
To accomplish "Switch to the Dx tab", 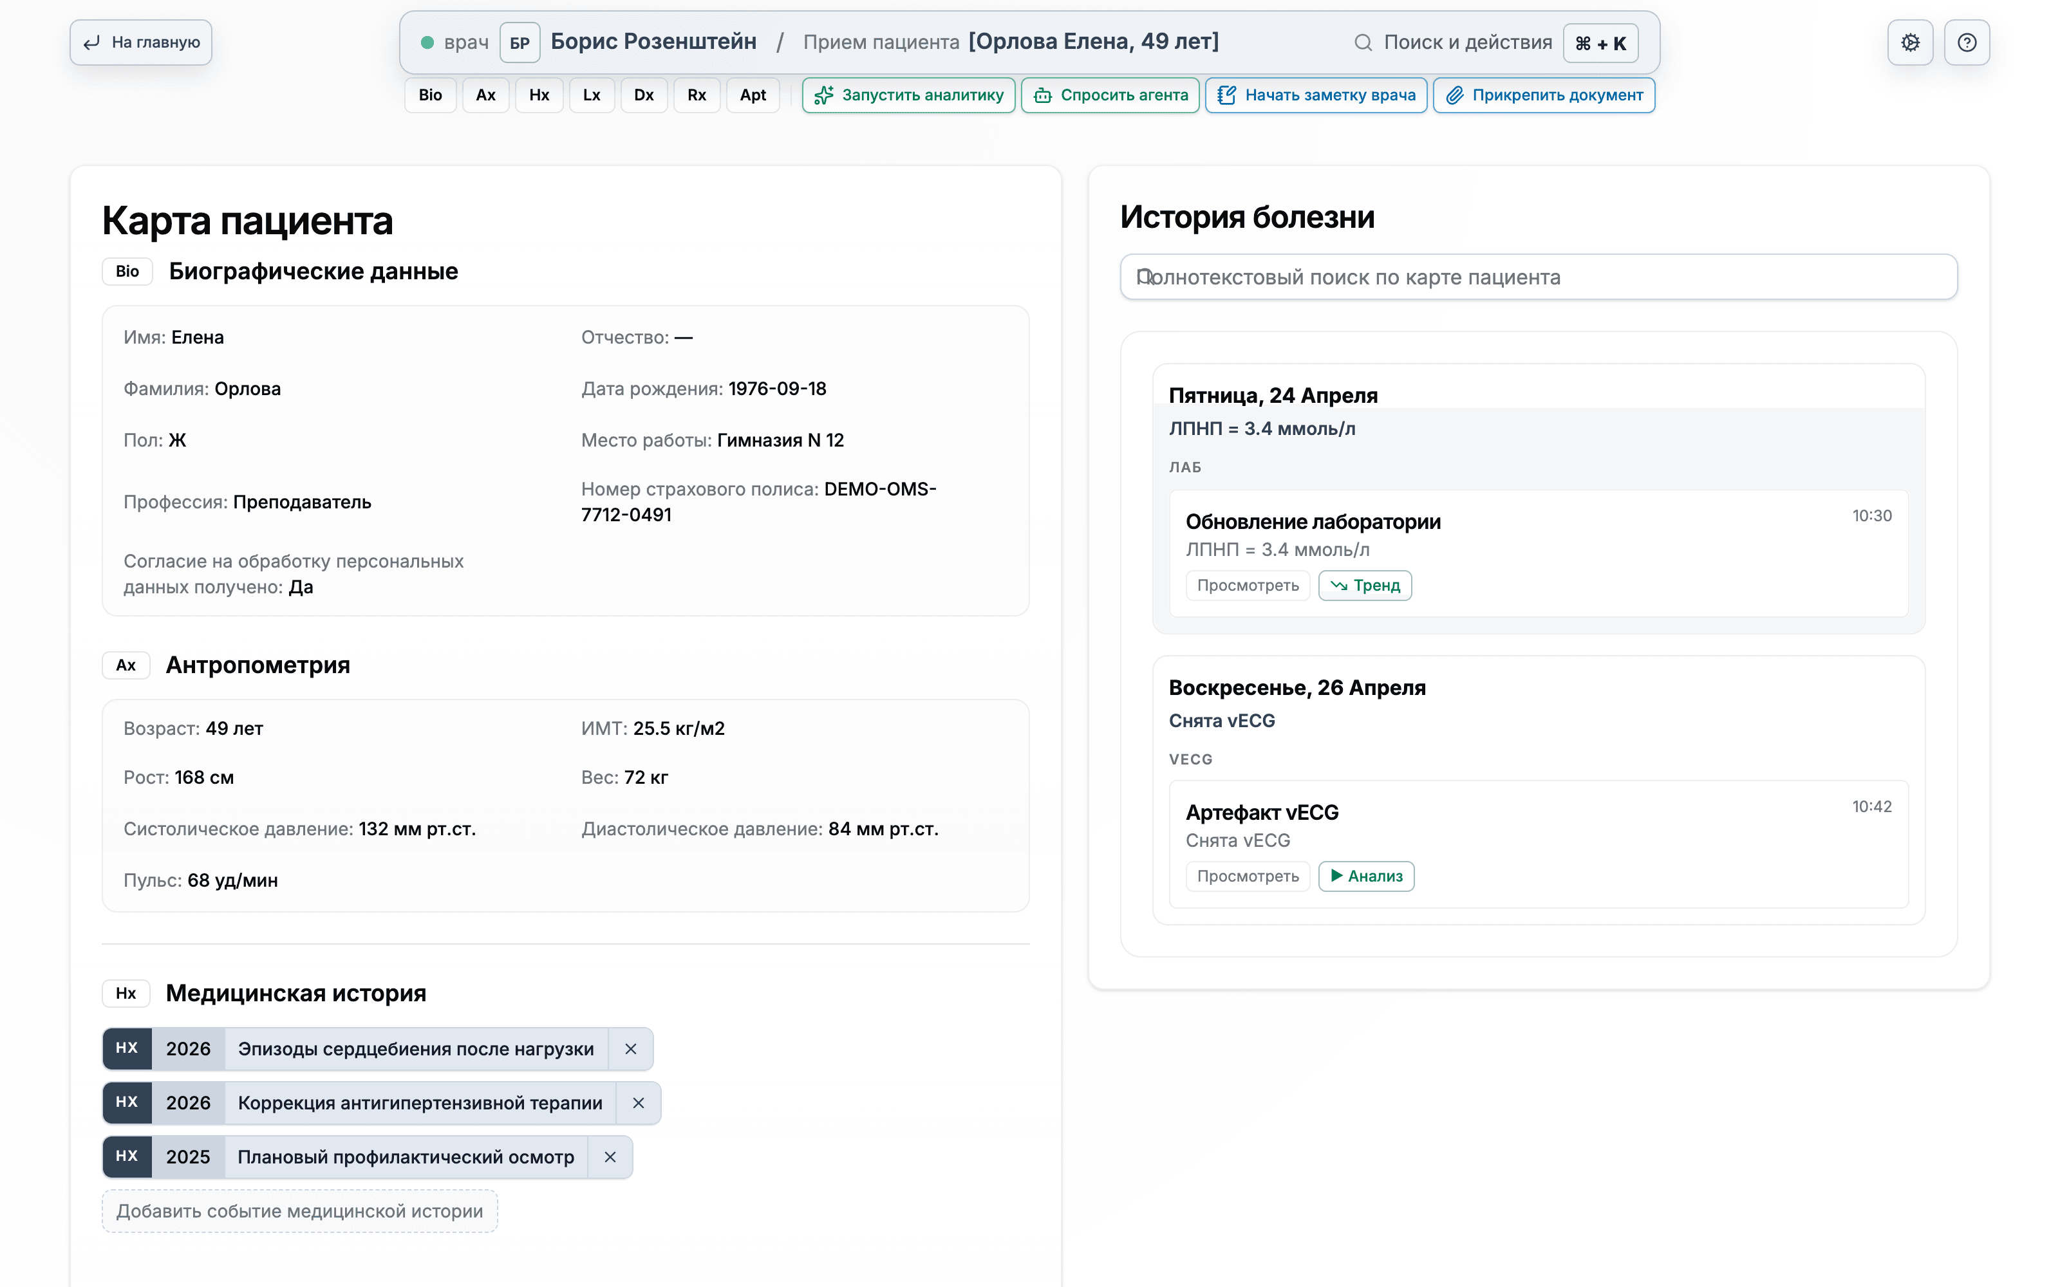I will click(644, 95).
